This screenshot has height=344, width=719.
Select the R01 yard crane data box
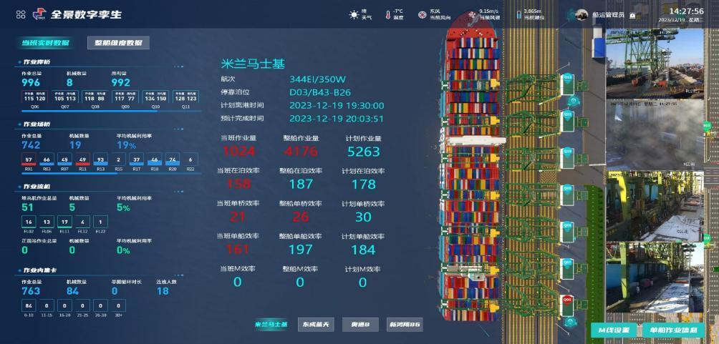[29, 160]
